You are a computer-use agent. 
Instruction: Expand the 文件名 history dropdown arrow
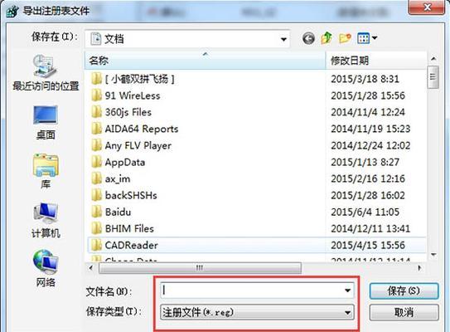[347, 290]
